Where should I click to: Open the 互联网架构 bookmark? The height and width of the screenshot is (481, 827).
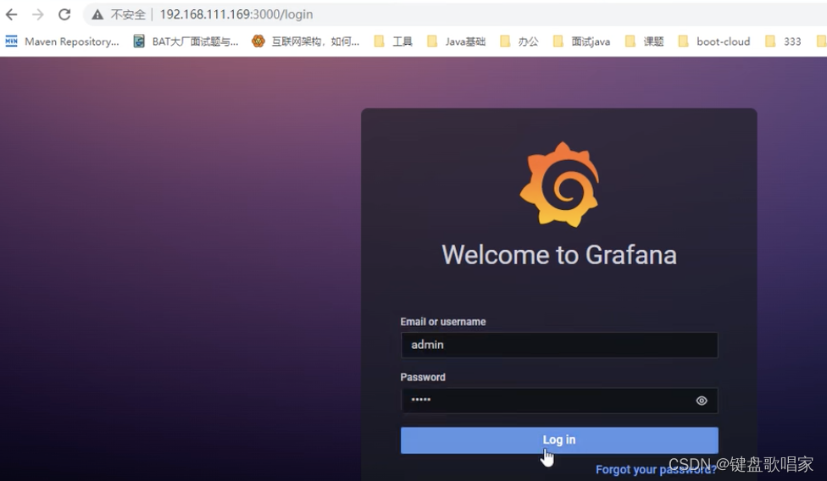(x=306, y=41)
